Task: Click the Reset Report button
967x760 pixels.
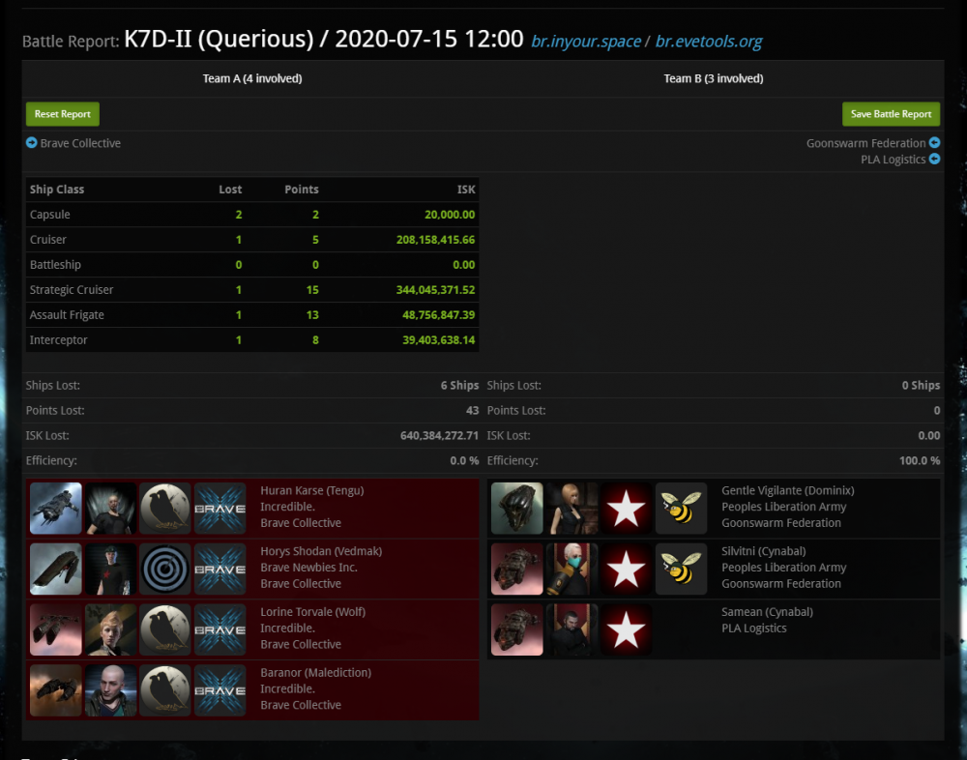Action: click(x=62, y=114)
